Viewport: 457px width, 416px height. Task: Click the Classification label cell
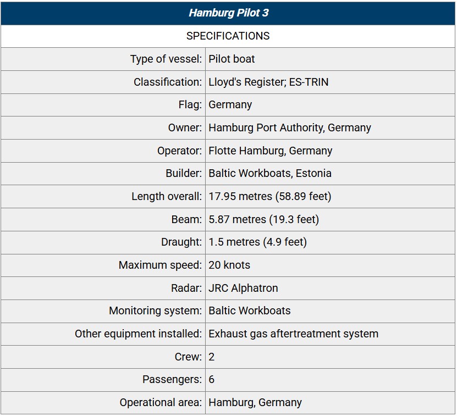pyautogui.click(x=103, y=82)
